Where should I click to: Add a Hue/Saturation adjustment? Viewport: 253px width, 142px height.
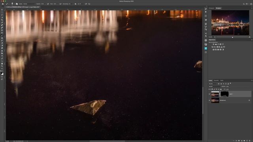coord(212,47)
